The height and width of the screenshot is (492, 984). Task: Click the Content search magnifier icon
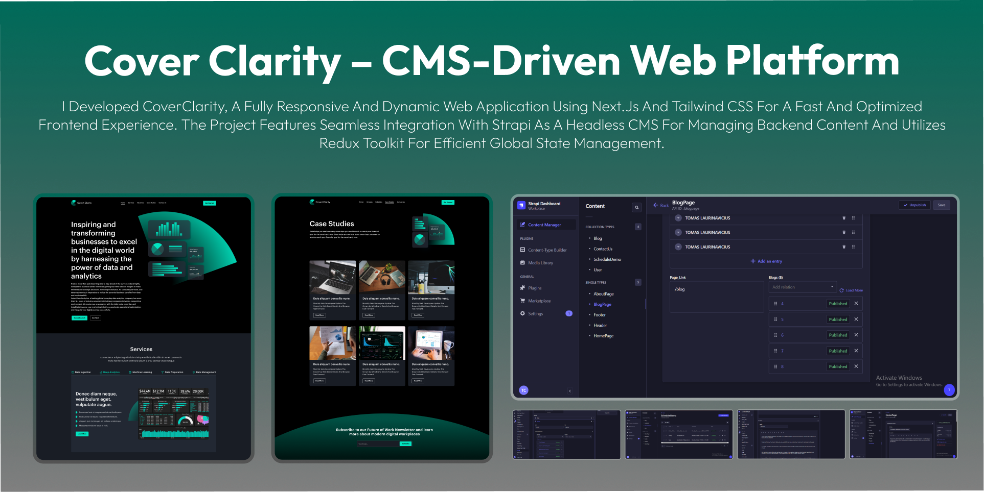click(x=636, y=207)
